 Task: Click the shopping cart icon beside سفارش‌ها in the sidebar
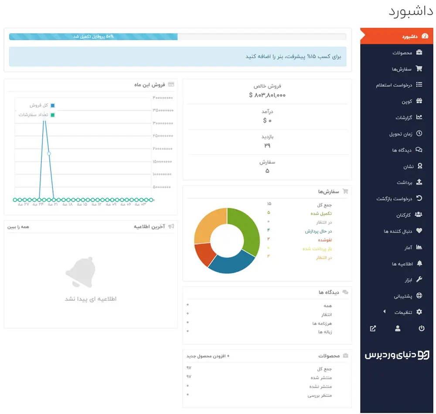click(x=419, y=68)
